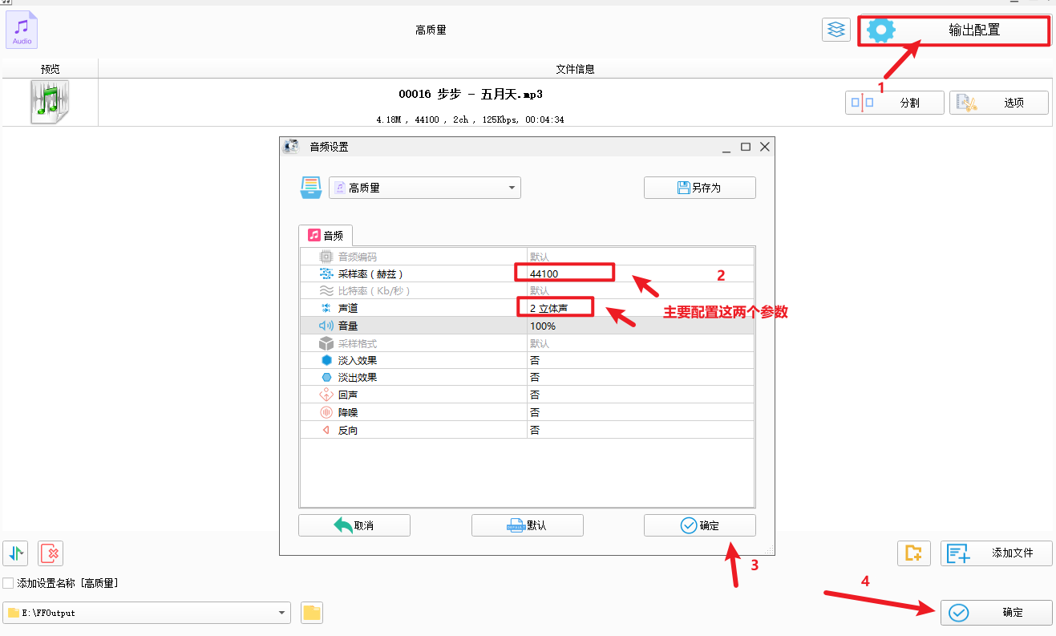Click 添加文件 add file button
Screen dimensions: 1056x636
pos(997,553)
